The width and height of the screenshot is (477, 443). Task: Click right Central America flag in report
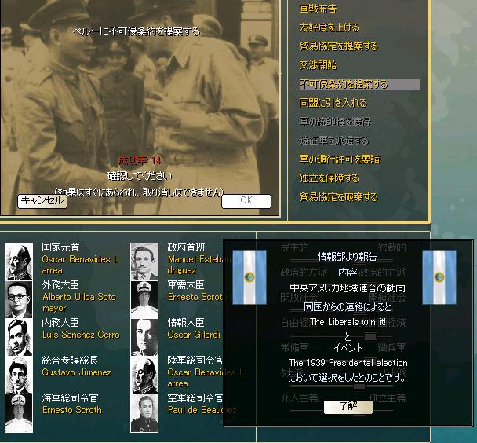pos(439,277)
